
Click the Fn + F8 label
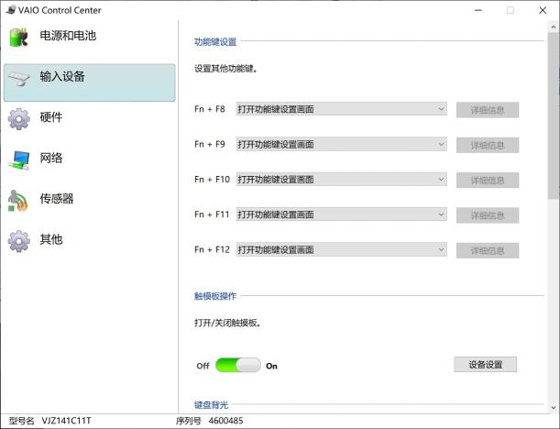point(210,109)
